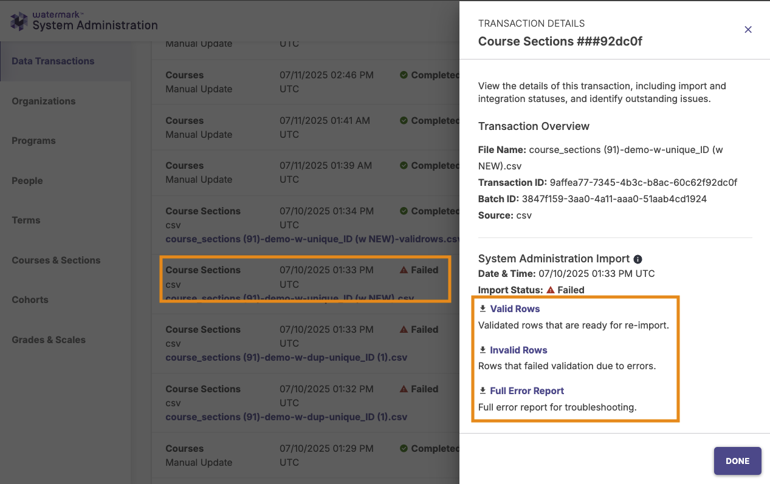Download the Valid Rows file
The height and width of the screenshot is (484, 770).
(x=515, y=308)
